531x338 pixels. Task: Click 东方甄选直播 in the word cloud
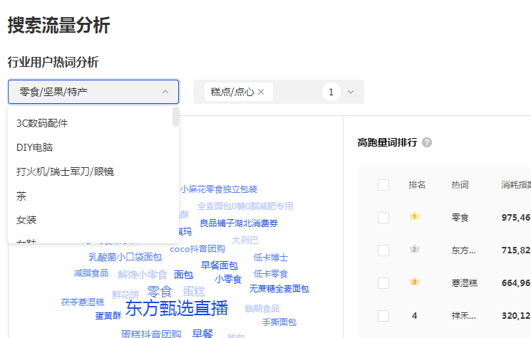[x=177, y=308]
